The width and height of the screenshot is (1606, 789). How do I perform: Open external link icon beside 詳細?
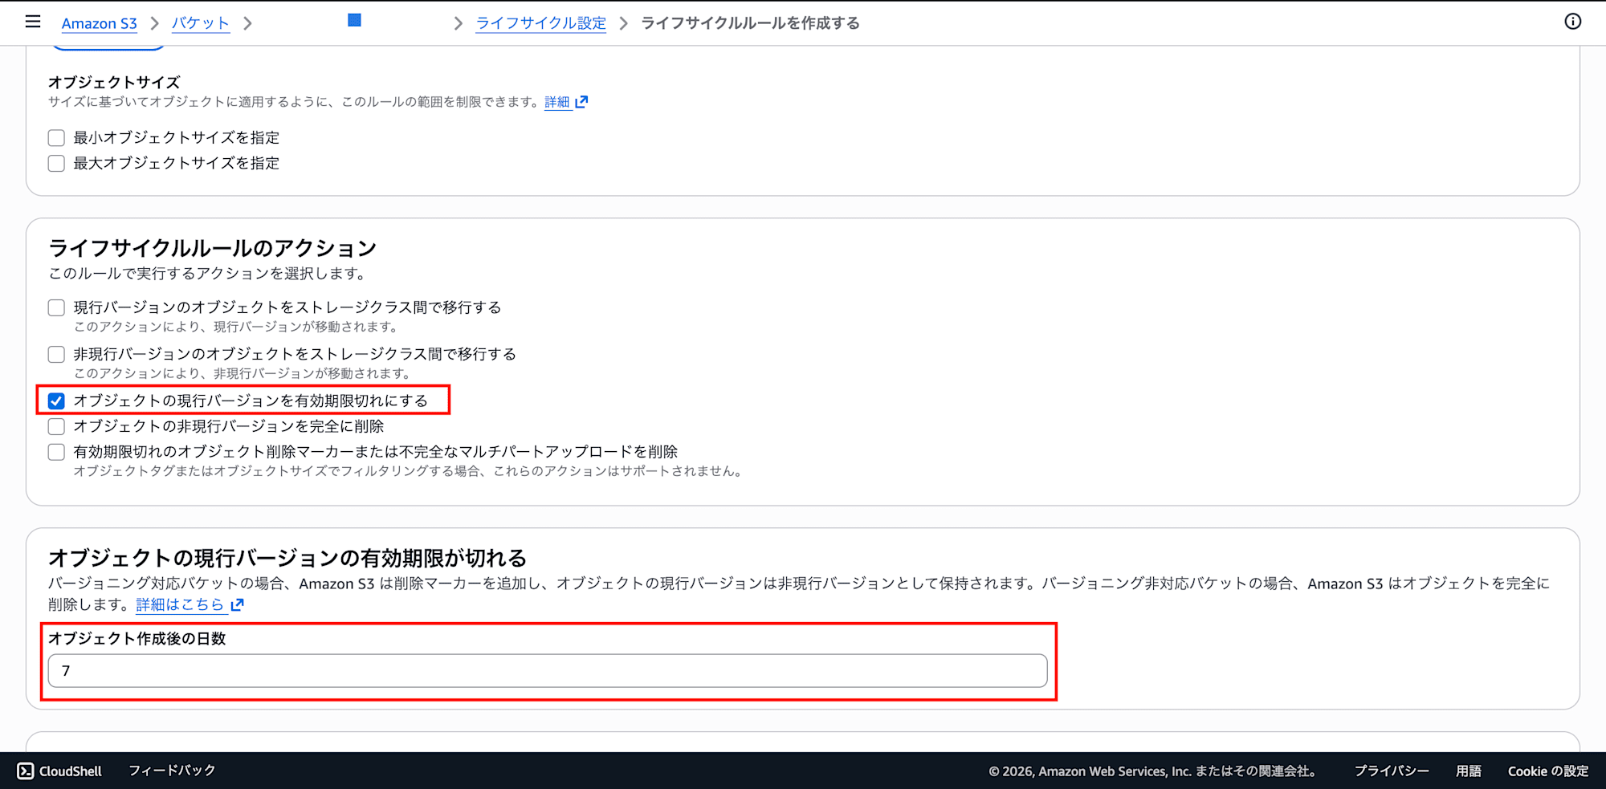(582, 102)
